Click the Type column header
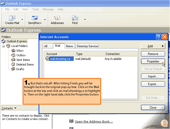 (88, 54)
